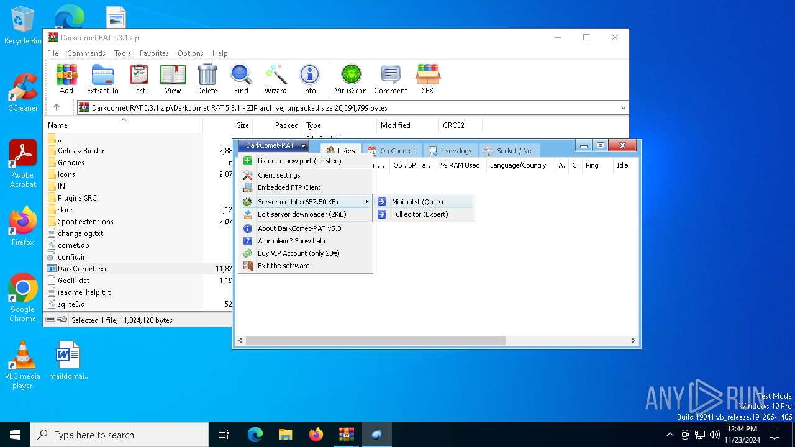Open Google Chrome desktop shortcut
795x447 pixels.
point(22,298)
